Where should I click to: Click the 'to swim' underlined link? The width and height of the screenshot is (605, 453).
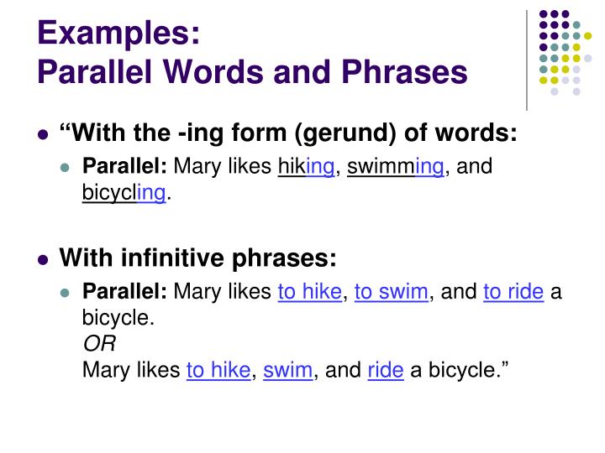pos(392,292)
